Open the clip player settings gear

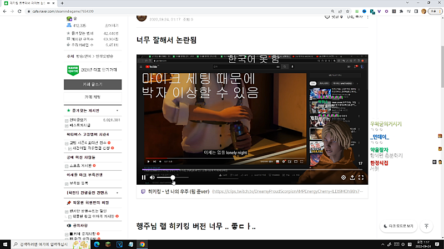coord(344,177)
